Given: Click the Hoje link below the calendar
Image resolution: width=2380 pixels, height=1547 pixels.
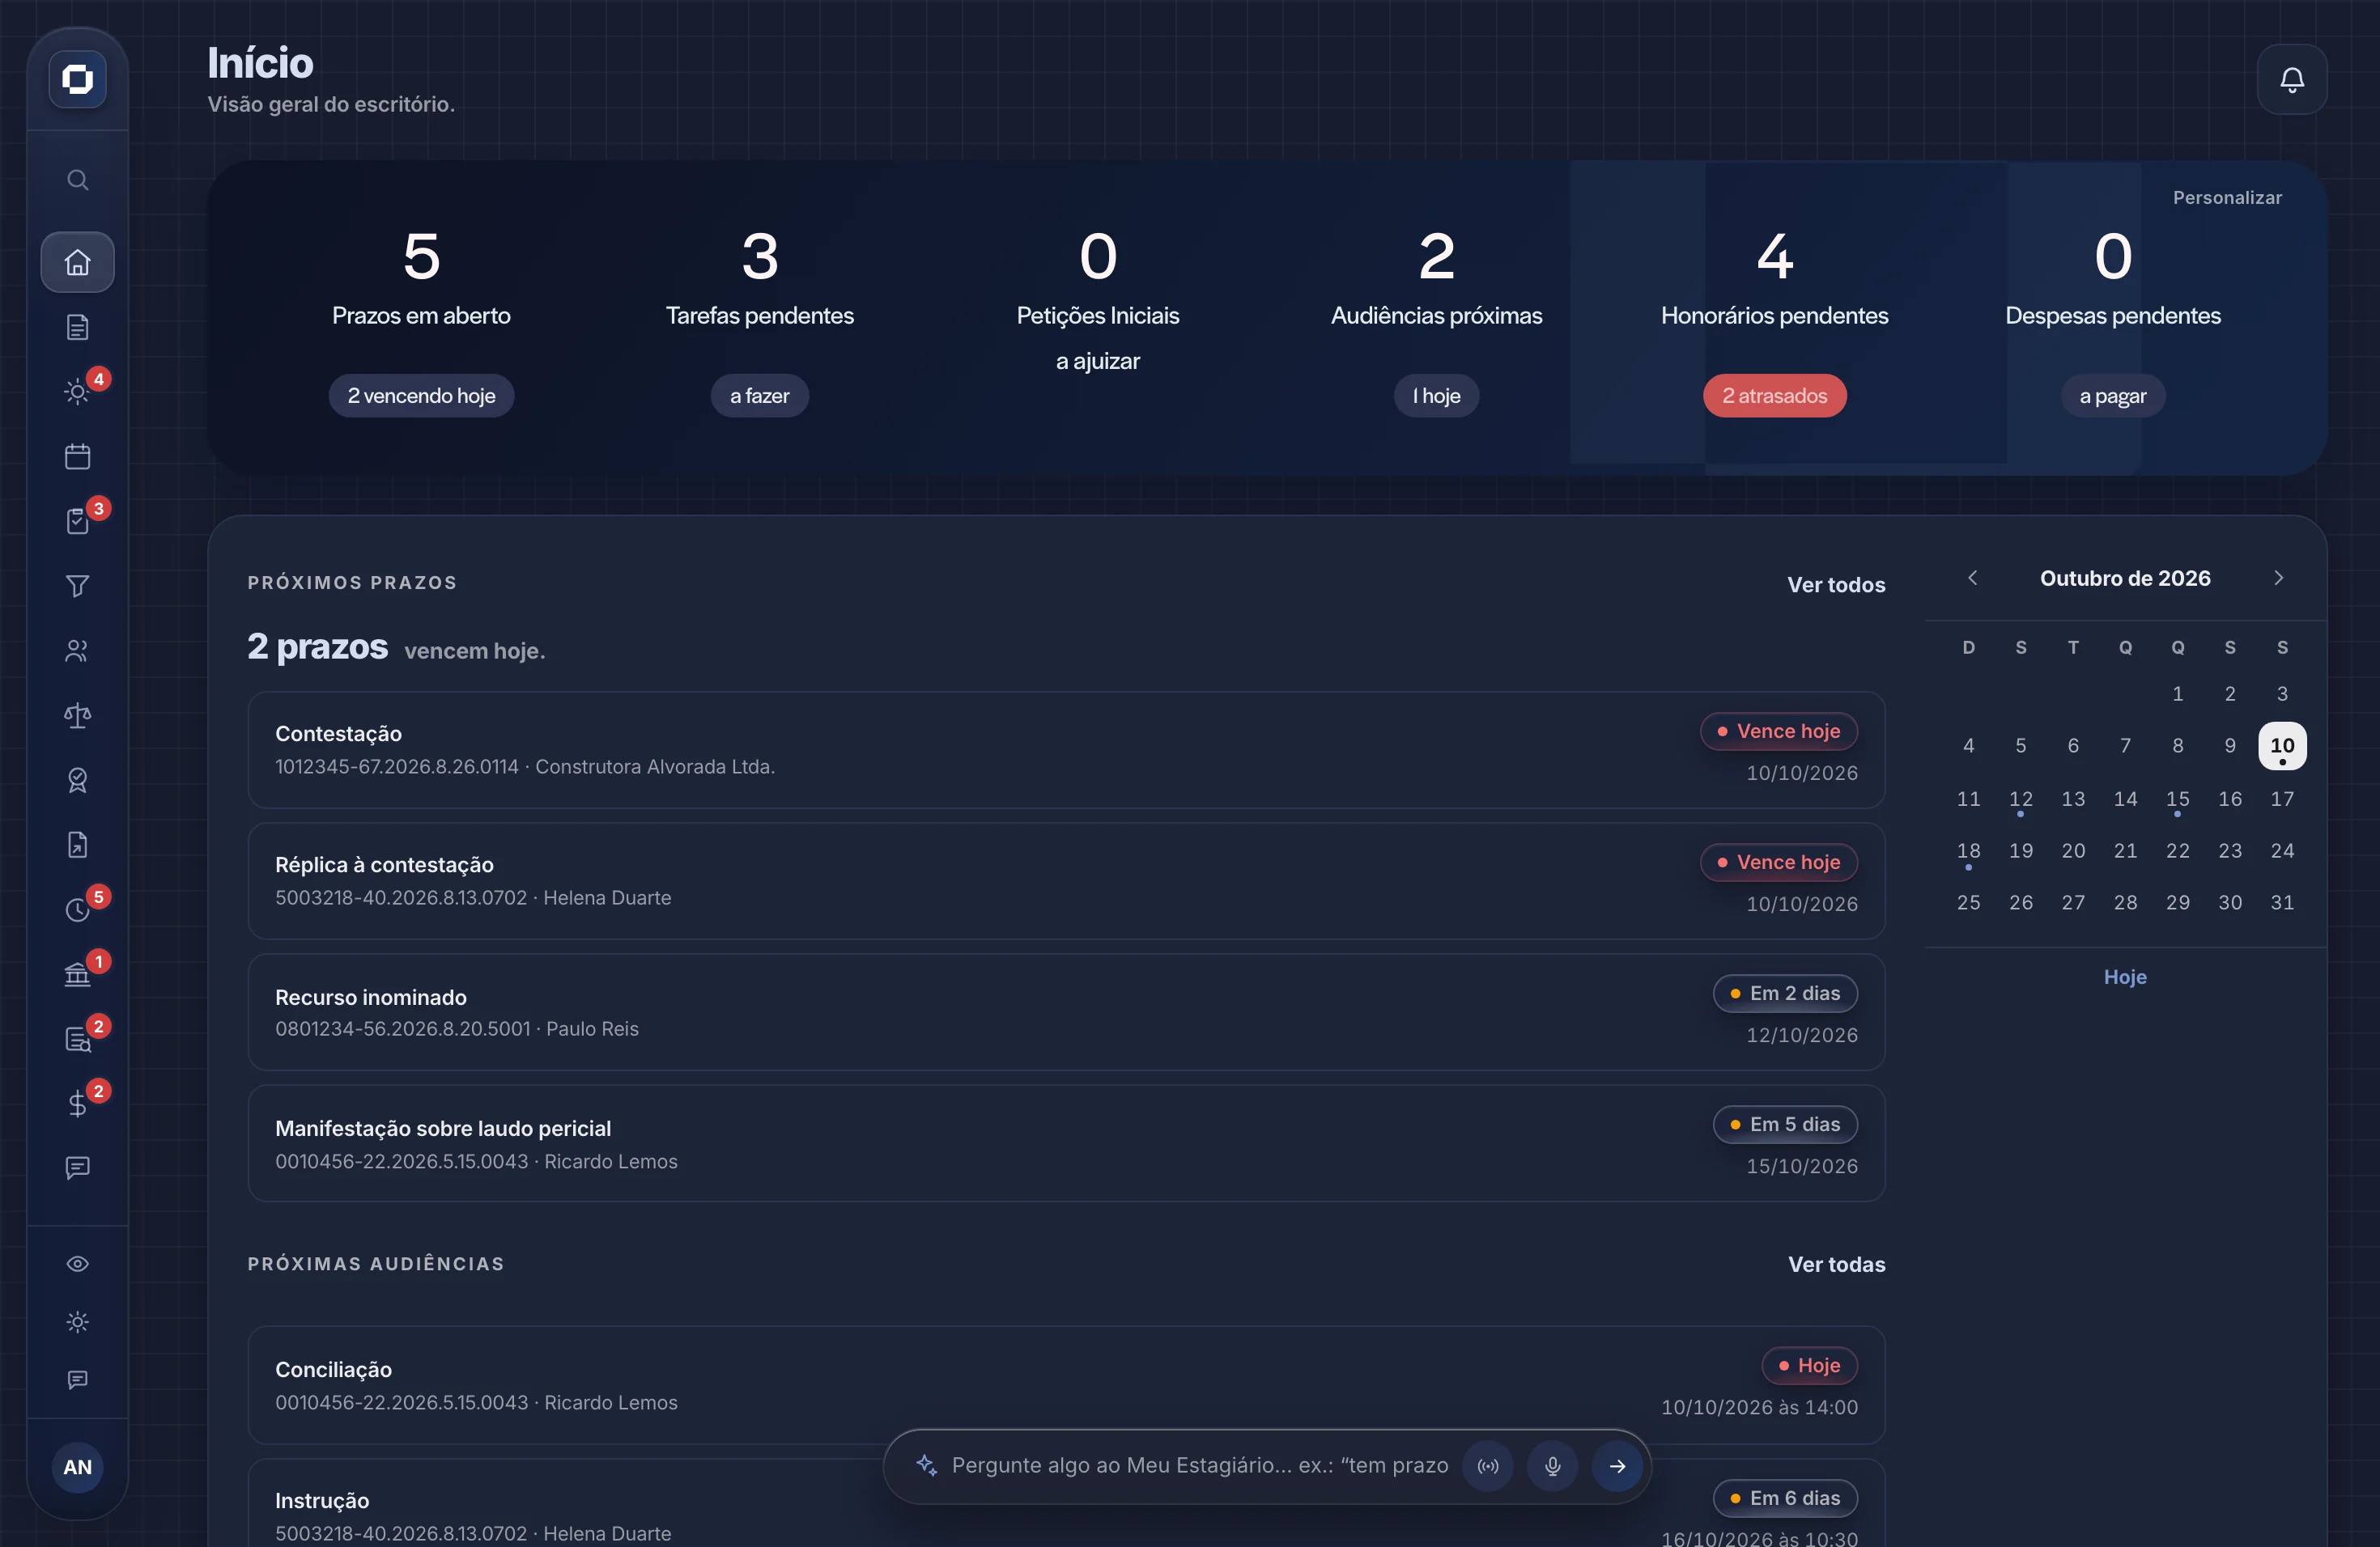Looking at the screenshot, I should pyautogui.click(x=2125, y=977).
